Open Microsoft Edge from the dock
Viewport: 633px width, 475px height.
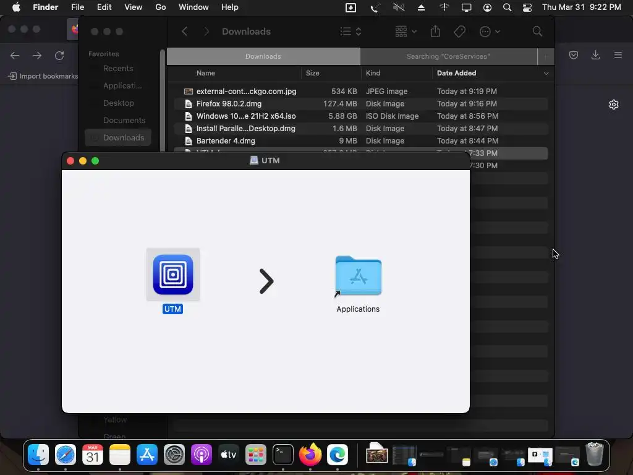(337, 455)
